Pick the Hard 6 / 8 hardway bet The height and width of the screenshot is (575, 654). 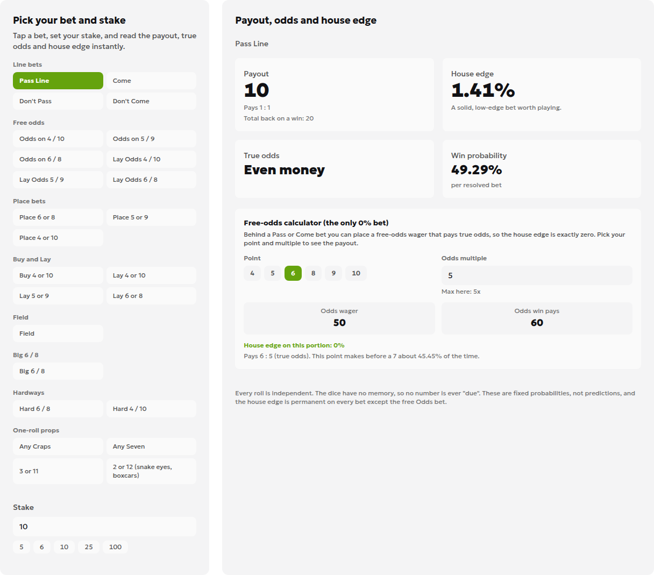(x=58, y=409)
